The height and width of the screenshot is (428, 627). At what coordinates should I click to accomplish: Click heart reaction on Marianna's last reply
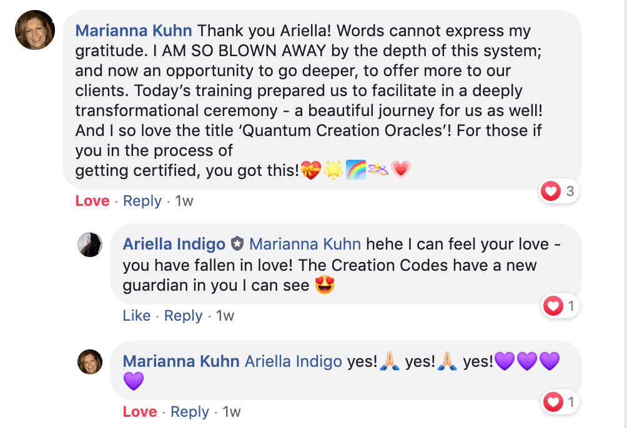pos(553,402)
